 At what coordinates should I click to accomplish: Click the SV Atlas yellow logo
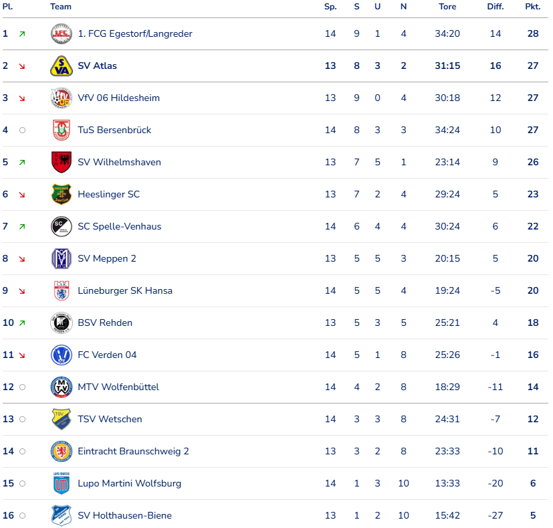(61, 66)
